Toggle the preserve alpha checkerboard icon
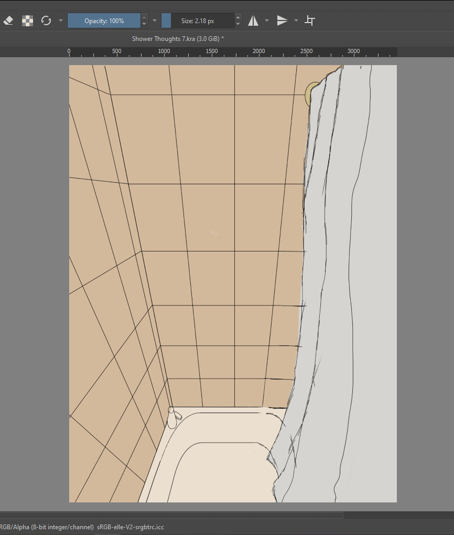Image resolution: width=454 pixels, height=535 pixels. point(28,21)
